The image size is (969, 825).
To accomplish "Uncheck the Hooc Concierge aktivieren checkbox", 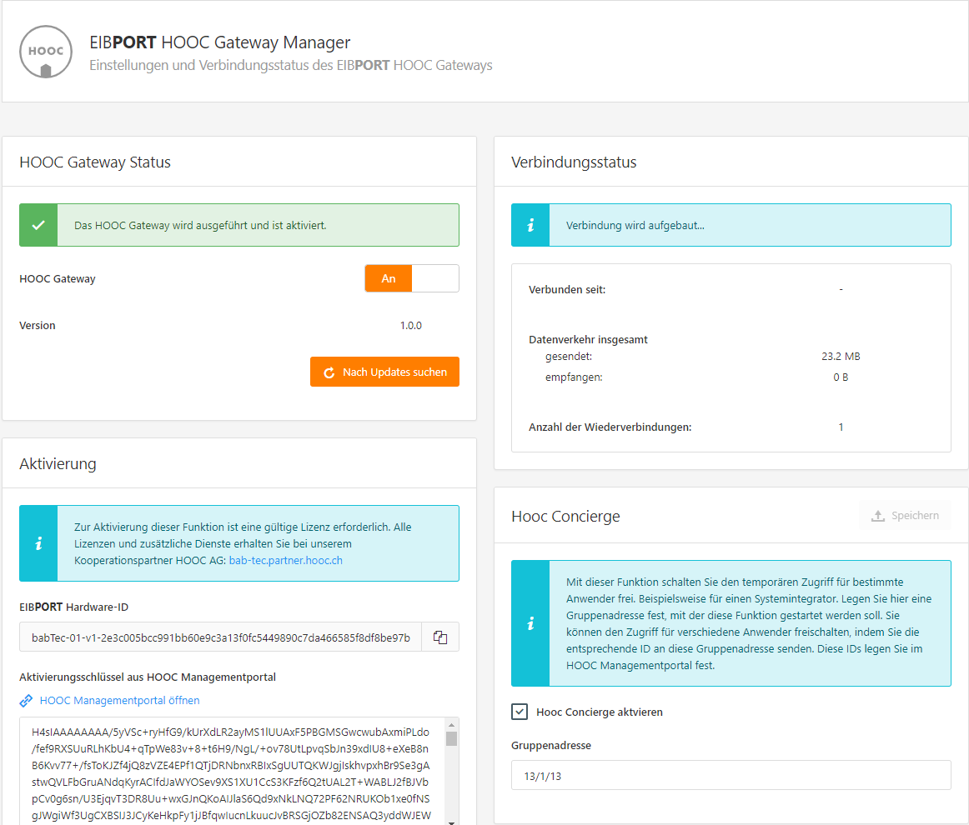I will click(520, 712).
